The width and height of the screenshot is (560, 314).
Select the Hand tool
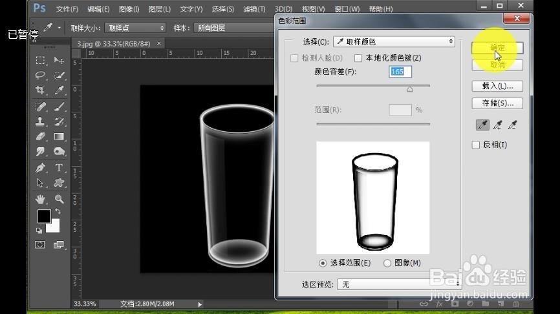coord(40,199)
